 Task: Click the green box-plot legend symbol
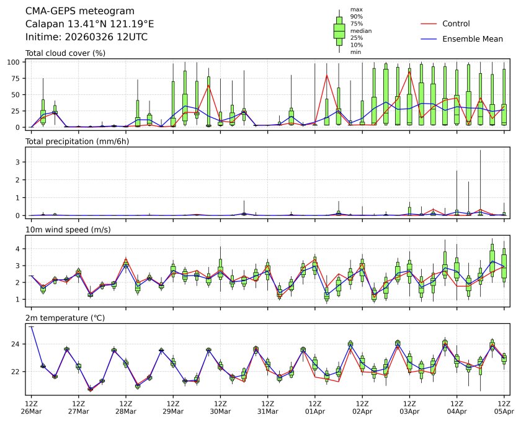[x=339, y=30]
